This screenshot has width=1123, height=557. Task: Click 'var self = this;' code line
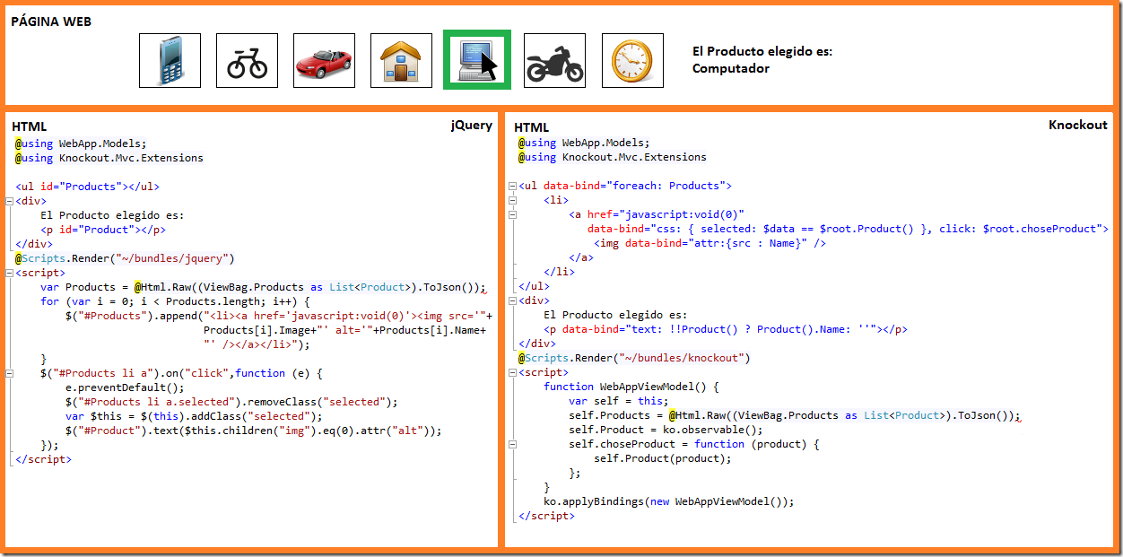pyautogui.click(x=618, y=401)
